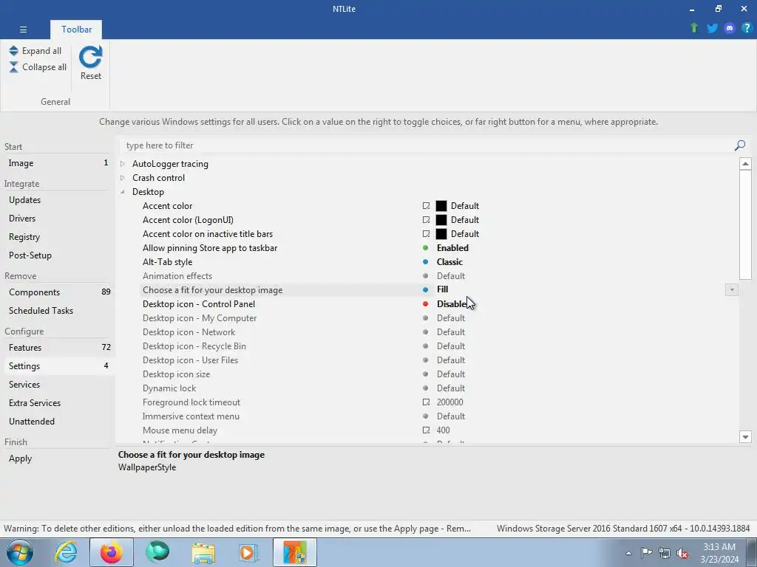Click the Accent color black swatch
This screenshot has height=567, width=757.
[441, 206]
